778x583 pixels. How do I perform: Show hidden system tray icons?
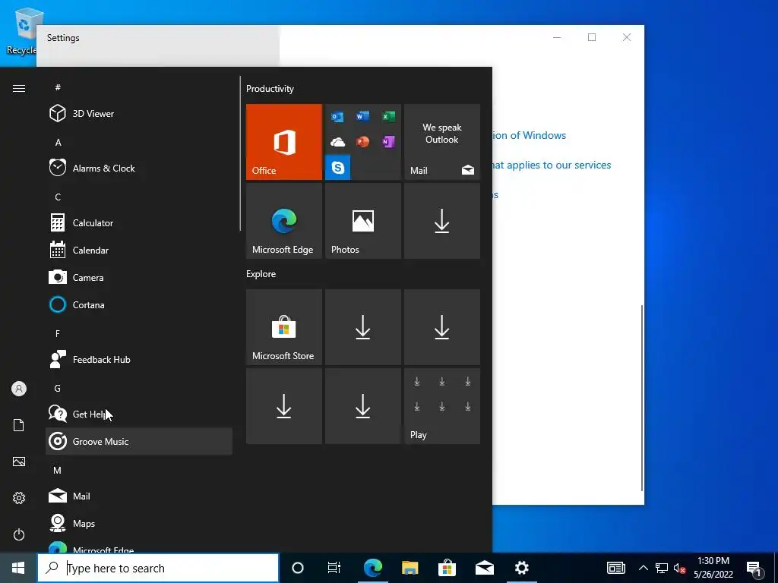pos(643,568)
